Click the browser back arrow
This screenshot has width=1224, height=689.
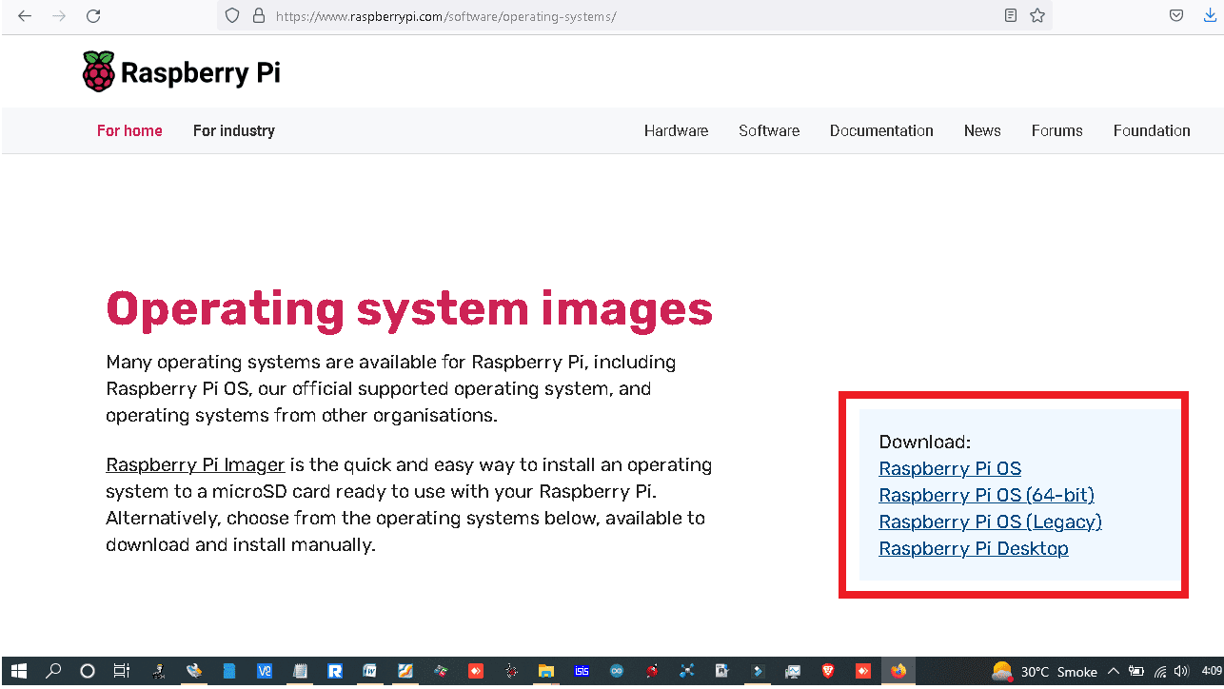pos(25,16)
